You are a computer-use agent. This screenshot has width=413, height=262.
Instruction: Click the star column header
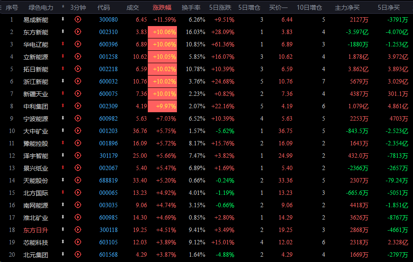pyautogui.click(x=63, y=8)
